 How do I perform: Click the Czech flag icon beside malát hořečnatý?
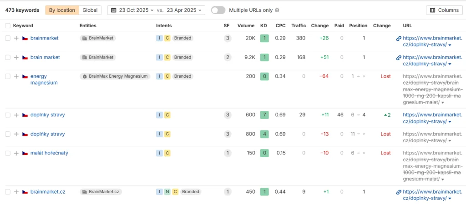(25, 153)
